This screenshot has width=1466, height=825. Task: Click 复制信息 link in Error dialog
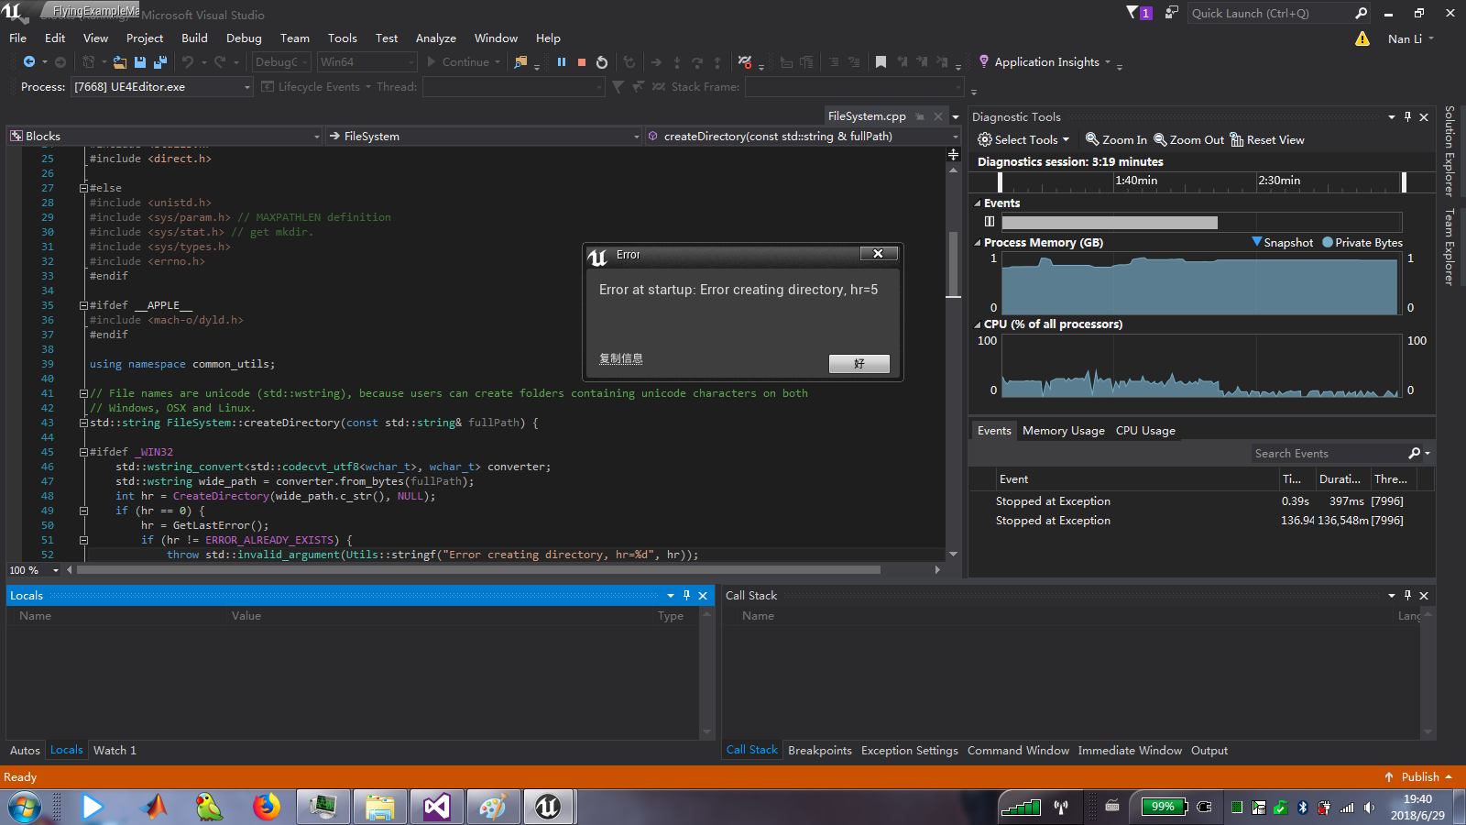point(620,358)
